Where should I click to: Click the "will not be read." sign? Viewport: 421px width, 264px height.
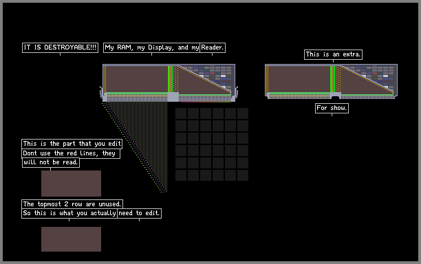pos(51,162)
